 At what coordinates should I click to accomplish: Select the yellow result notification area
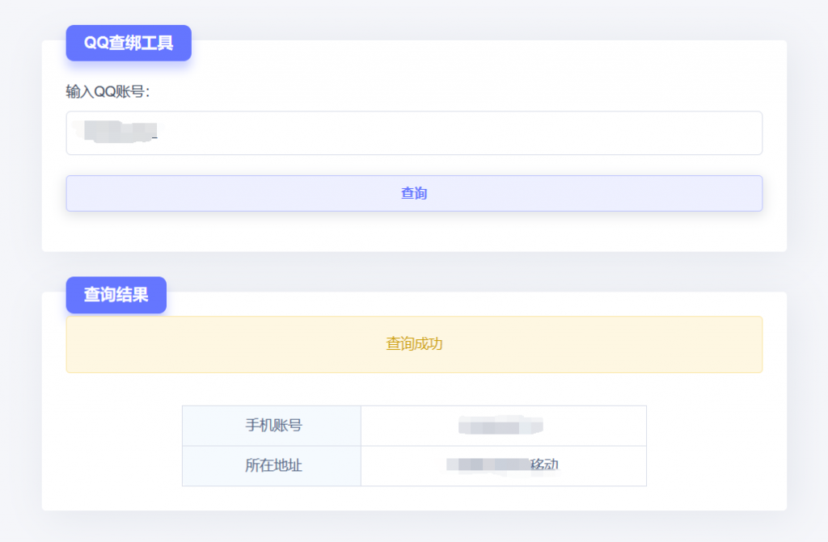tap(414, 344)
